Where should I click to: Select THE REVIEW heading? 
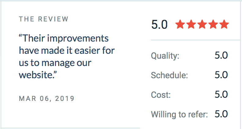[43, 19]
